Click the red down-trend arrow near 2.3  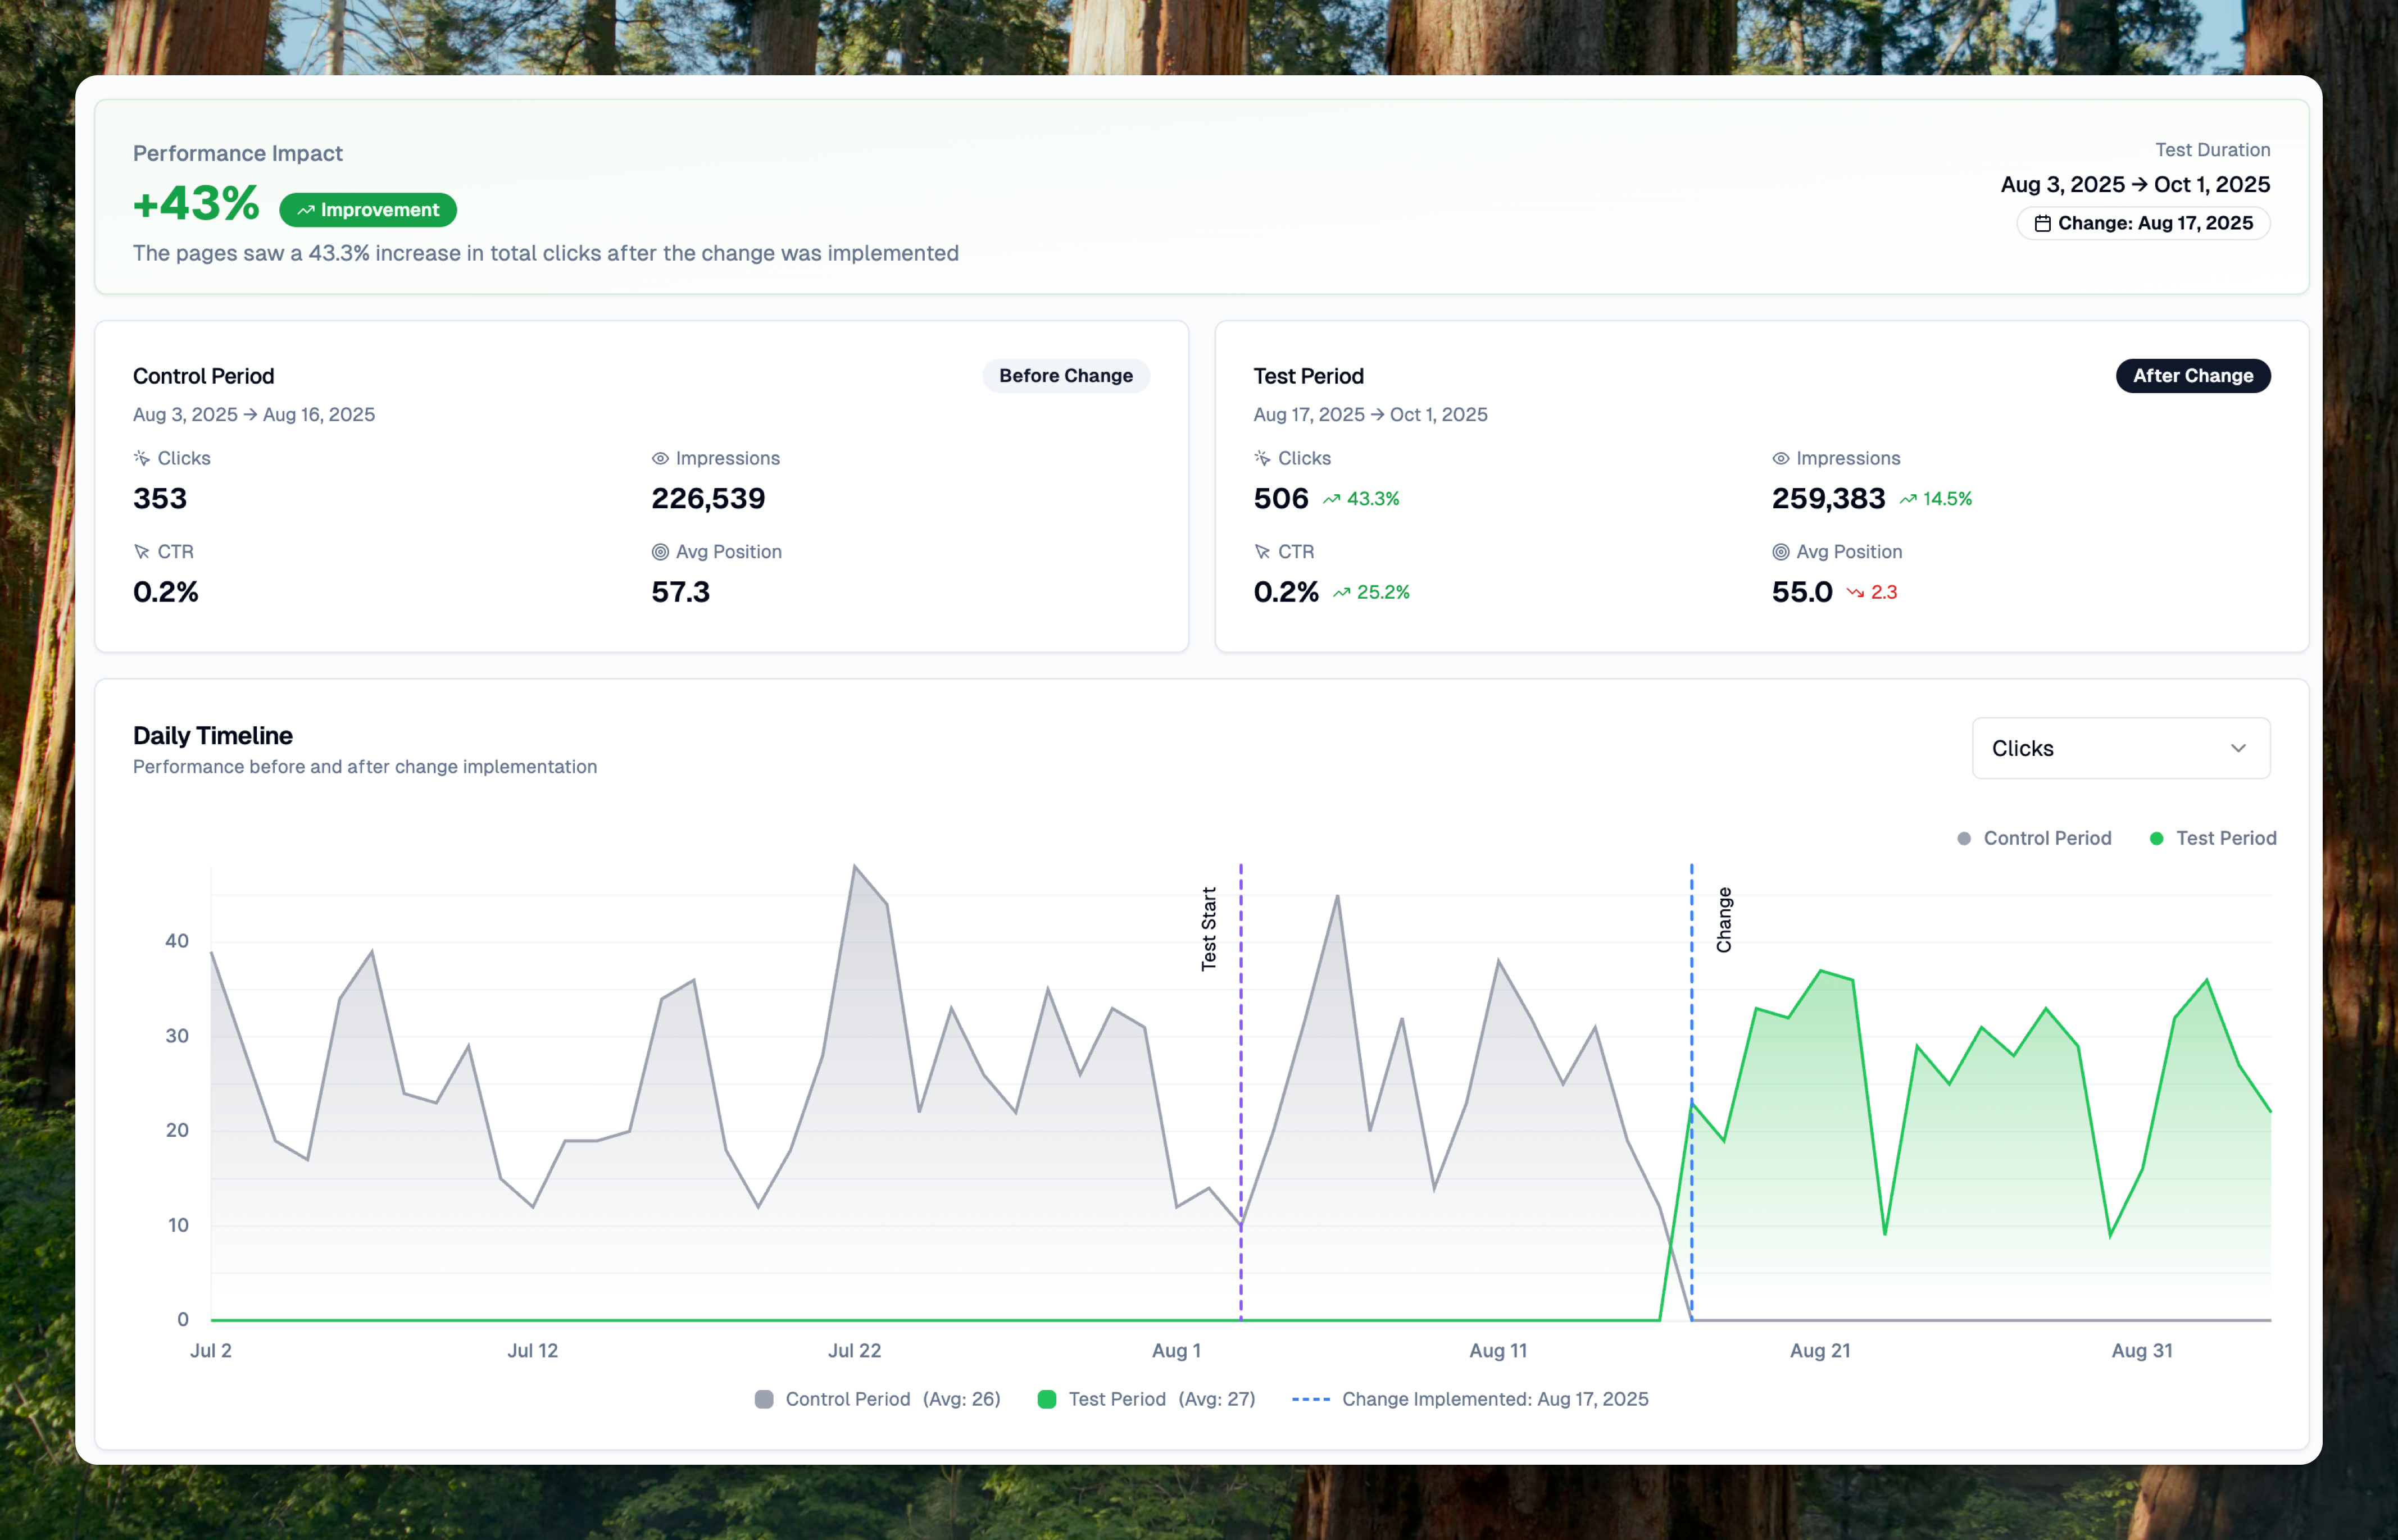click(x=1855, y=592)
